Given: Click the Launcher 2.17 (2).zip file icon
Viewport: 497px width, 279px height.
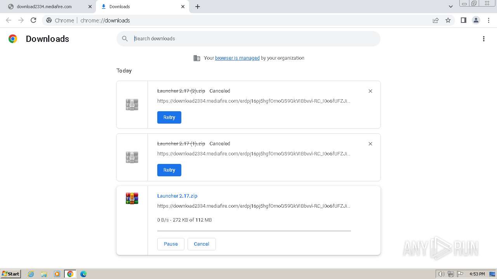Looking at the screenshot, I should 132,105.
